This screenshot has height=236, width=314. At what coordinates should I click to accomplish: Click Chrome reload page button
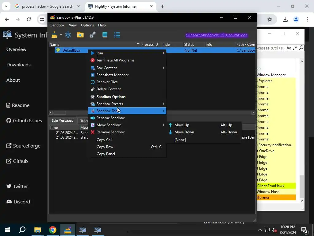(x=29, y=19)
